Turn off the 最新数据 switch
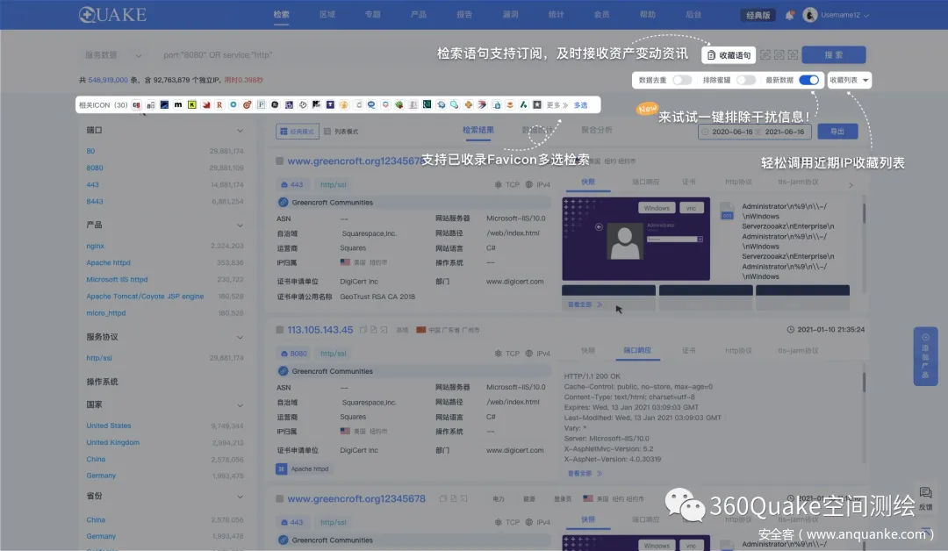 pyautogui.click(x=808, y=80)
